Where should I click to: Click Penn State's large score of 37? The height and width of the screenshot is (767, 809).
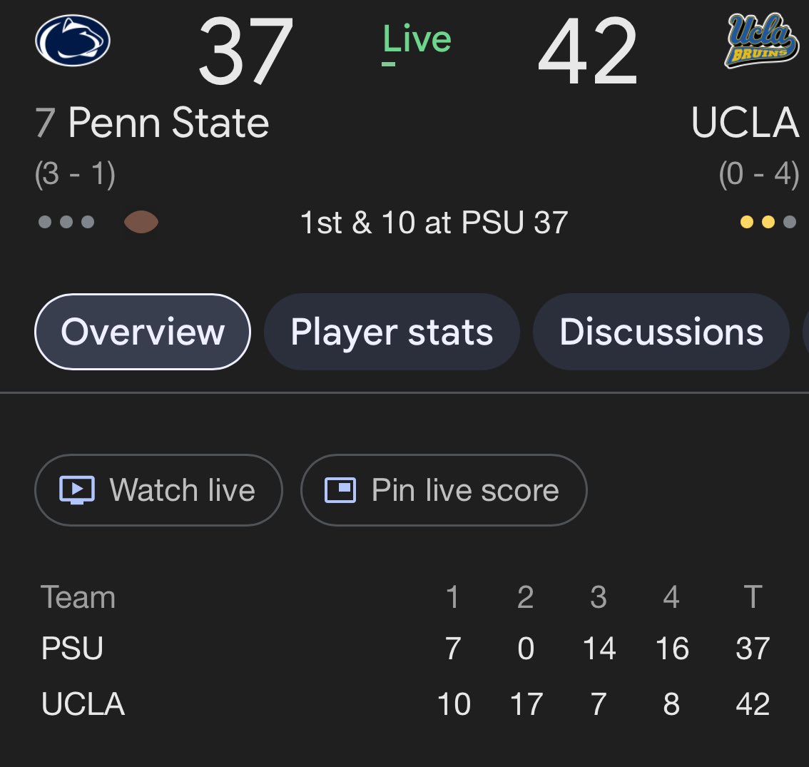coord(245,51)
